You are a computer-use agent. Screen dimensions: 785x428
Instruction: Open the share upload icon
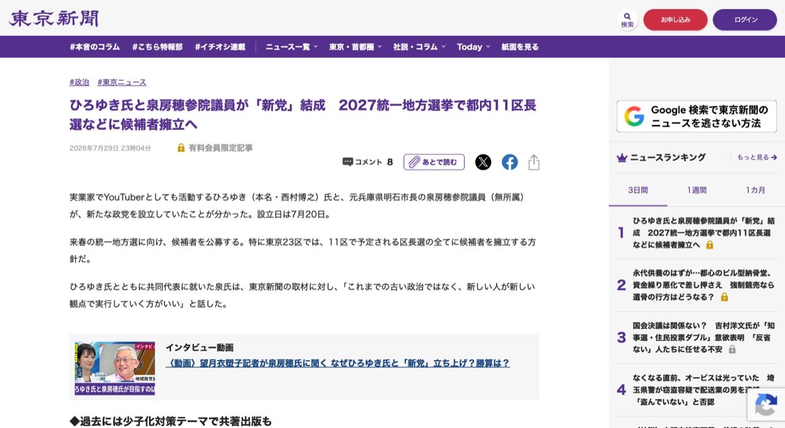534,162
